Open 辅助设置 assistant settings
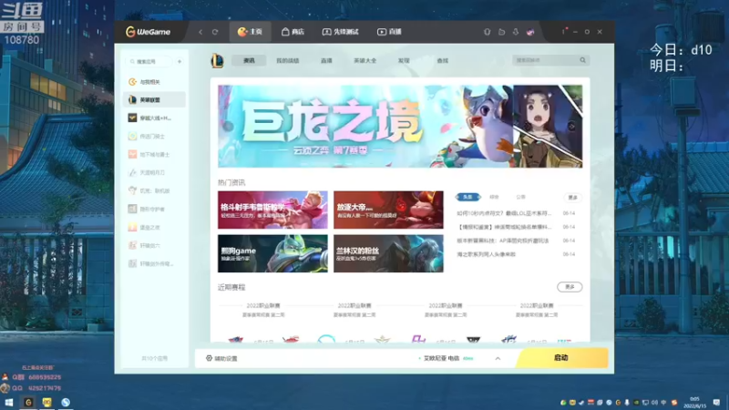This screenshot has height=410, width=729. click(x=221, y=358)
